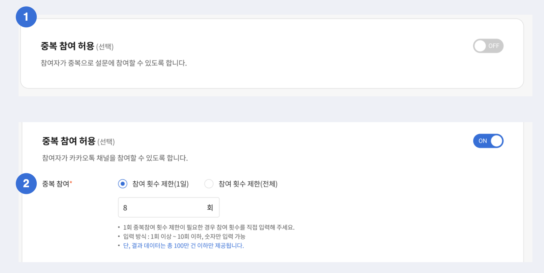Click the hint starting with 1회 중복참여 횟수
Viewport: 544px width, 273px height.
[209, 227]
